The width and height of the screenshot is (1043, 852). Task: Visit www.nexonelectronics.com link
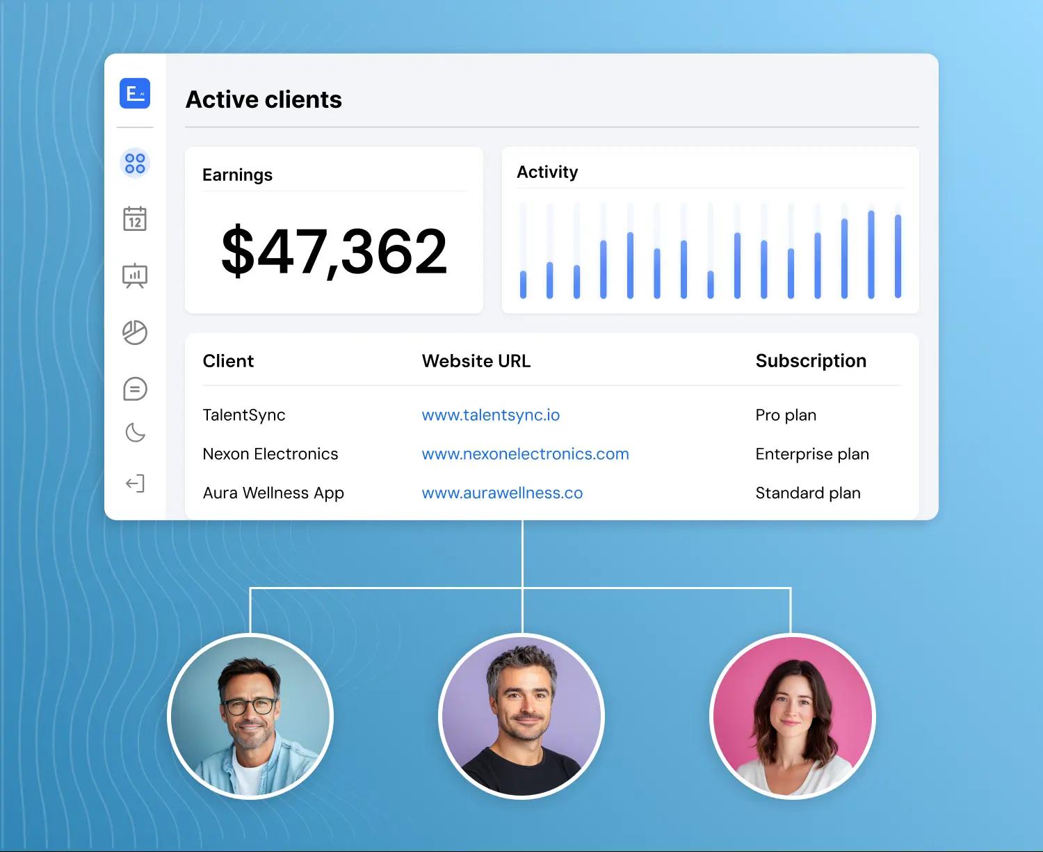[x=525, y=454]
